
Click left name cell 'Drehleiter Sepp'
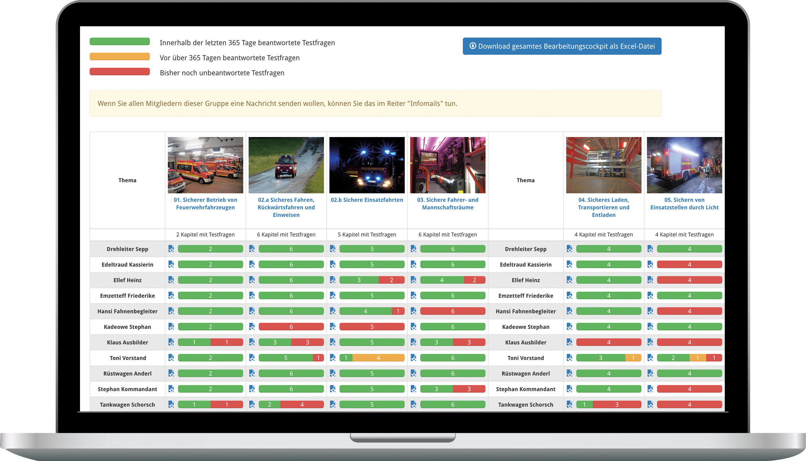point(127,249)
